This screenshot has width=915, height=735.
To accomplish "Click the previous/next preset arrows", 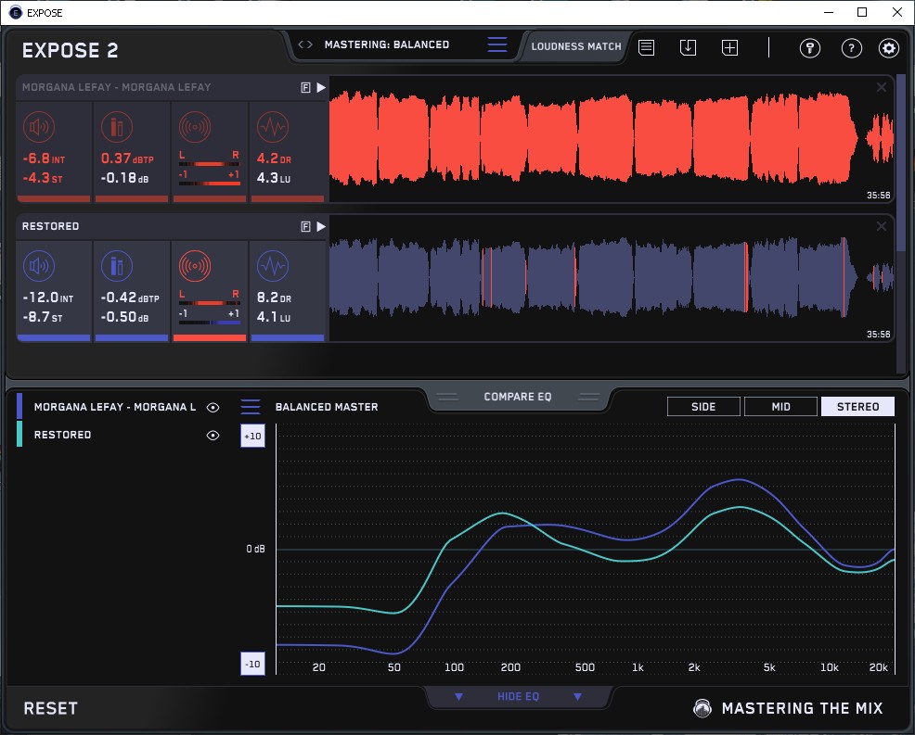I will coord(305,44).
